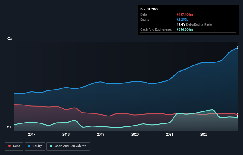Click the 2022 x-axis label
The image size is (243, 155).
(204, 134)
